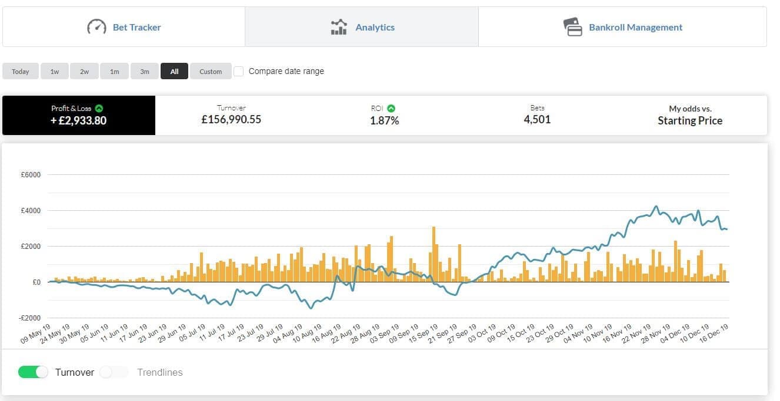This screenshot has width=780, height=401.
Task: Select the 3m date range
Action: tap(145, 71)
